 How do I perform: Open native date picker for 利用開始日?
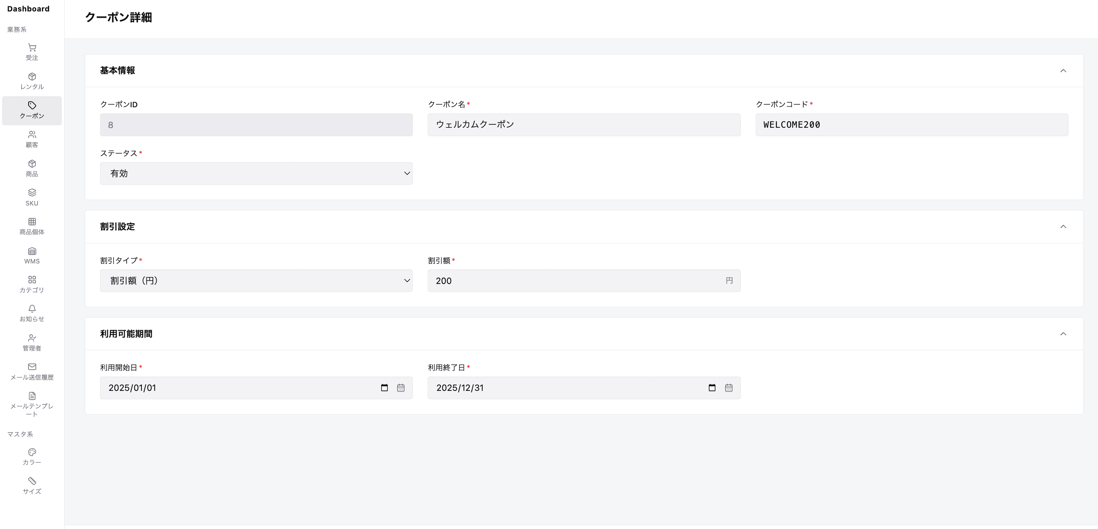[384, 388]
